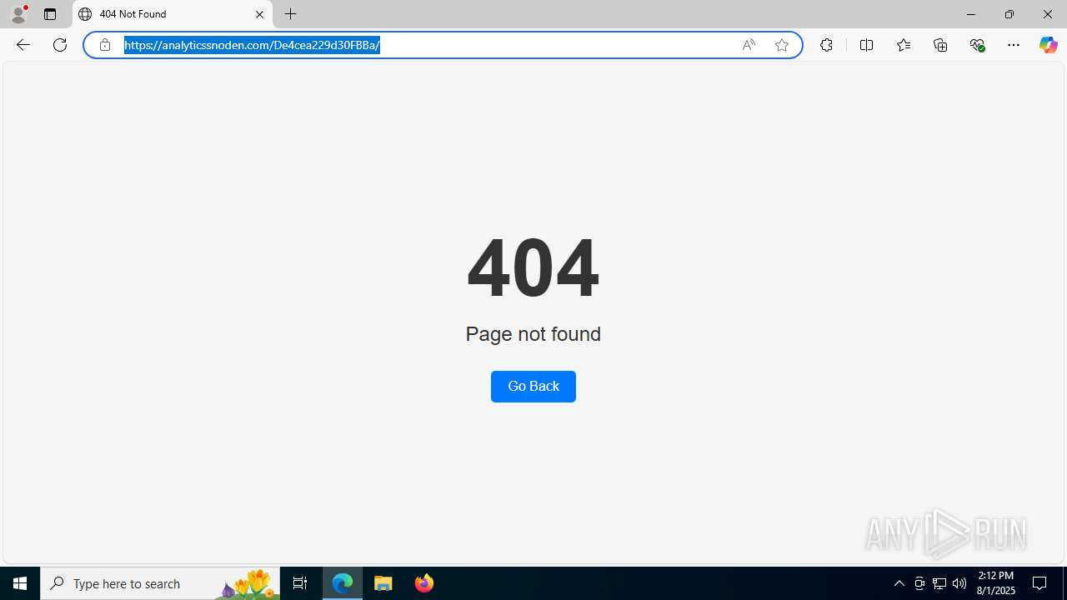
Task: Open Firefox from taskbar
Action: [x=424, y=583]
